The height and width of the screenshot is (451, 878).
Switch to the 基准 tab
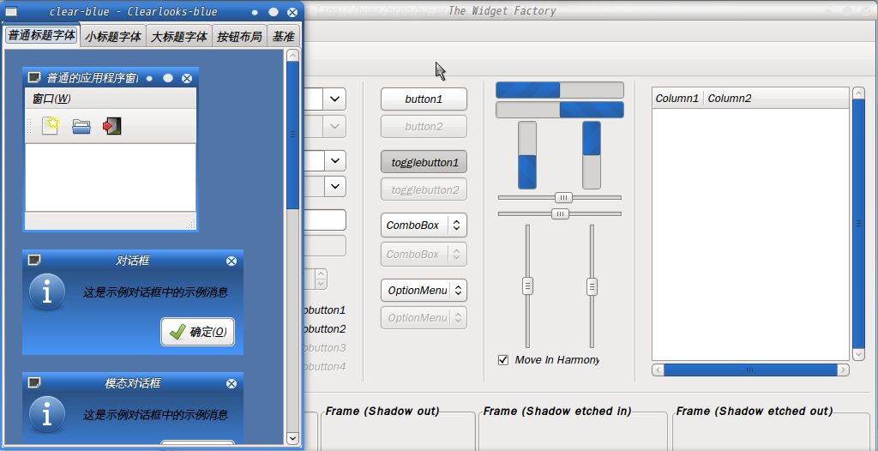pyautogui.click(x=283, y=36)
